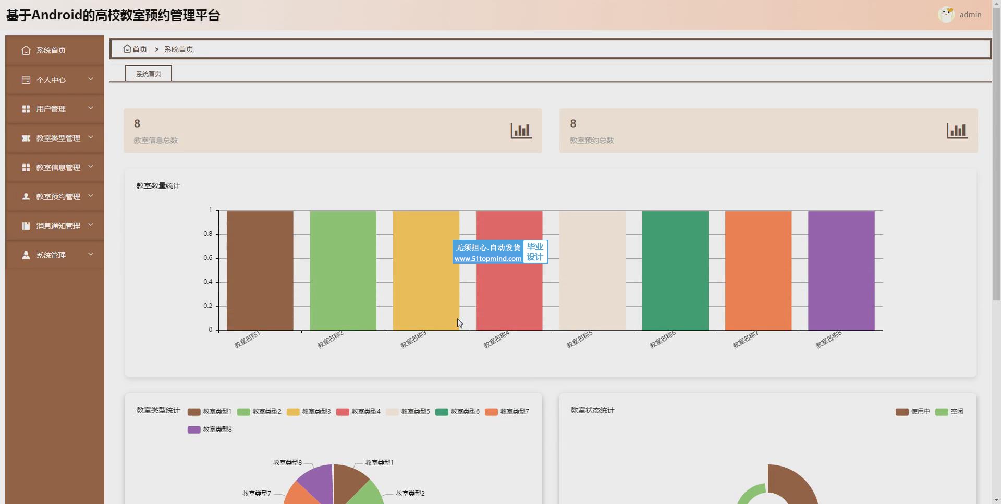Open the 教室信息管理 menu label

click(58, 167)
